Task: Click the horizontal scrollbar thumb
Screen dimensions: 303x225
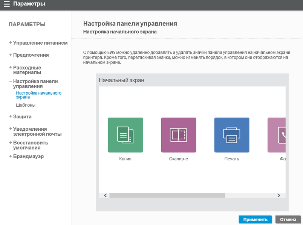Action: click(167, 195)
